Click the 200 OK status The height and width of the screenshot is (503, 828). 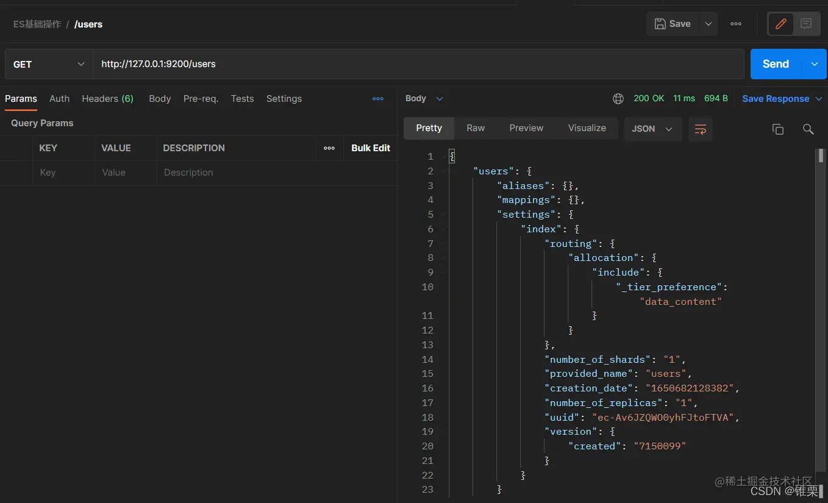[649, 98]
